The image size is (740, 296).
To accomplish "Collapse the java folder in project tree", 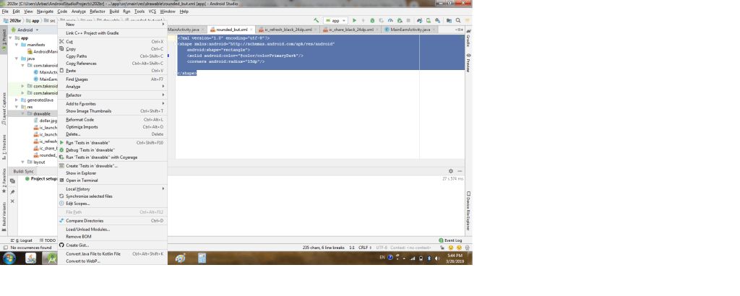I will (x=17, y=58).
